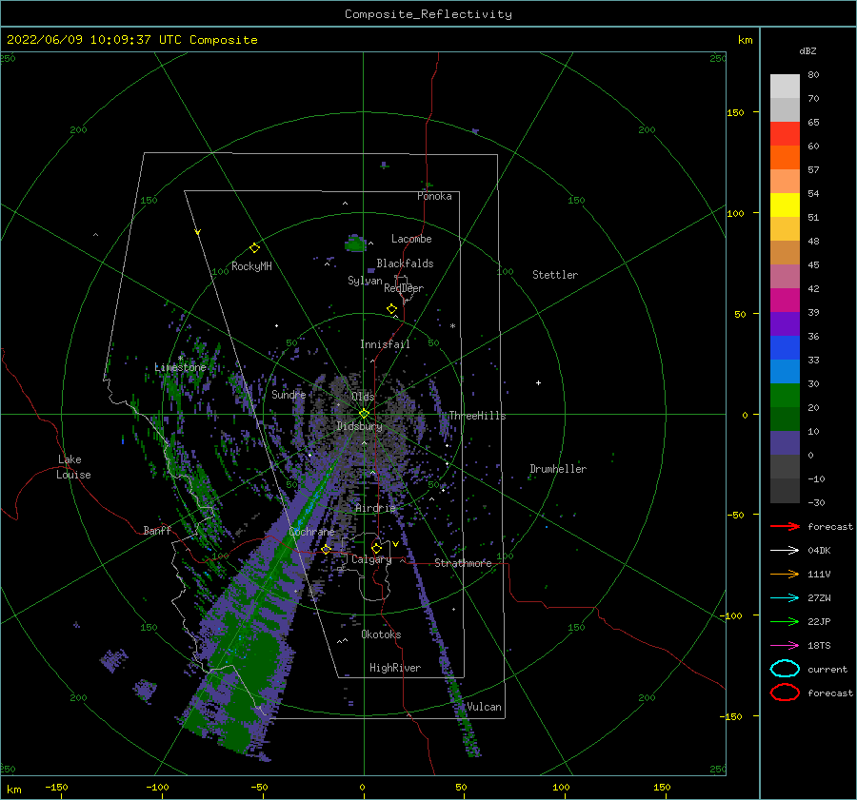Click the Banff label
The height and width of the screenshot is (800, 857).
point(157,530)
